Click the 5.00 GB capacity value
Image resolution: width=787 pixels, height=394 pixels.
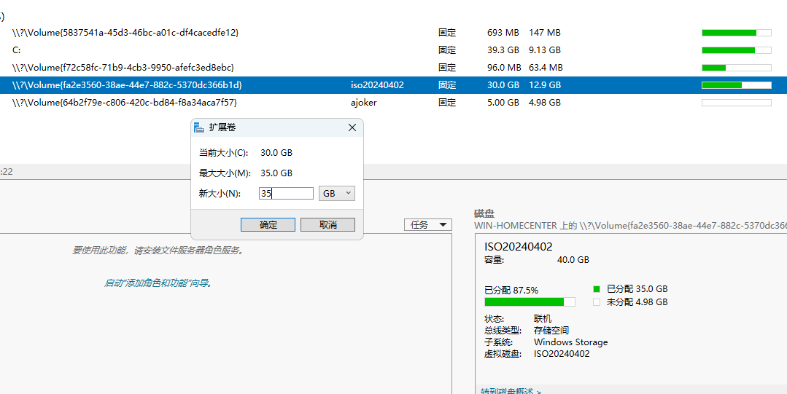(x=503, y=102)
